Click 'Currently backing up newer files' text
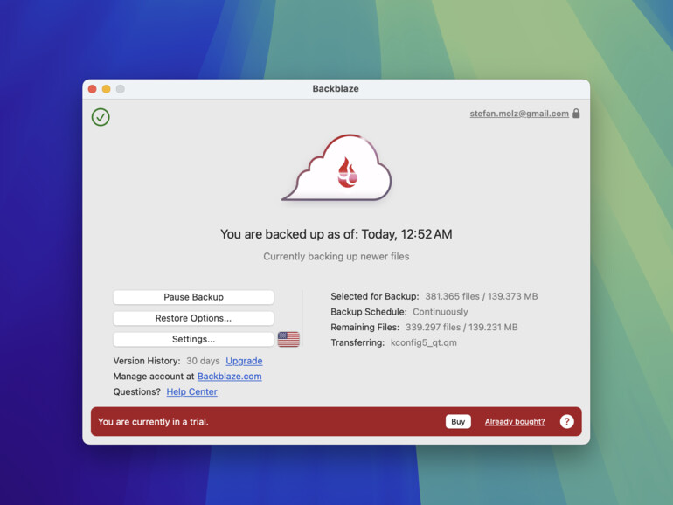 tap(336, 257)
